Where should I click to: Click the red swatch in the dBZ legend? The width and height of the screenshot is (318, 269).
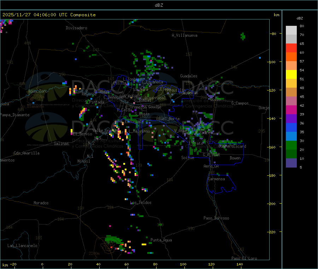pyautogui.click(x=291, y=48)
